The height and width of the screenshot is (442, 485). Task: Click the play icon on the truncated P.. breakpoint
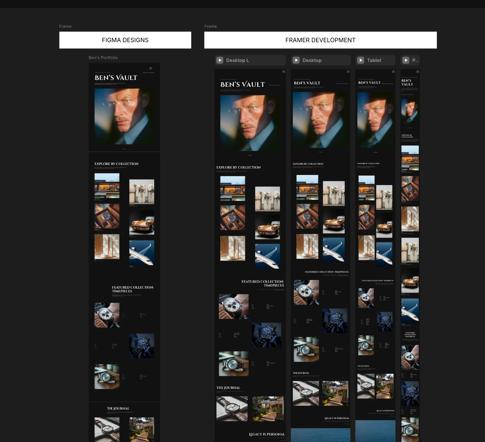pos(406,60)
